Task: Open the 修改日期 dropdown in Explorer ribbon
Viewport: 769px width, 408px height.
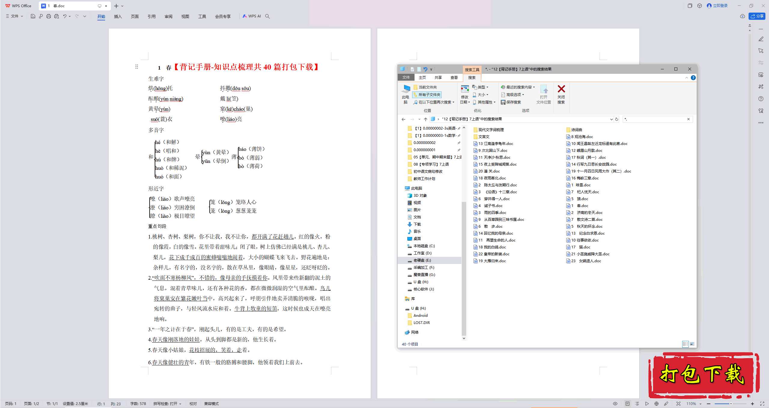Action: click(465, 94)
